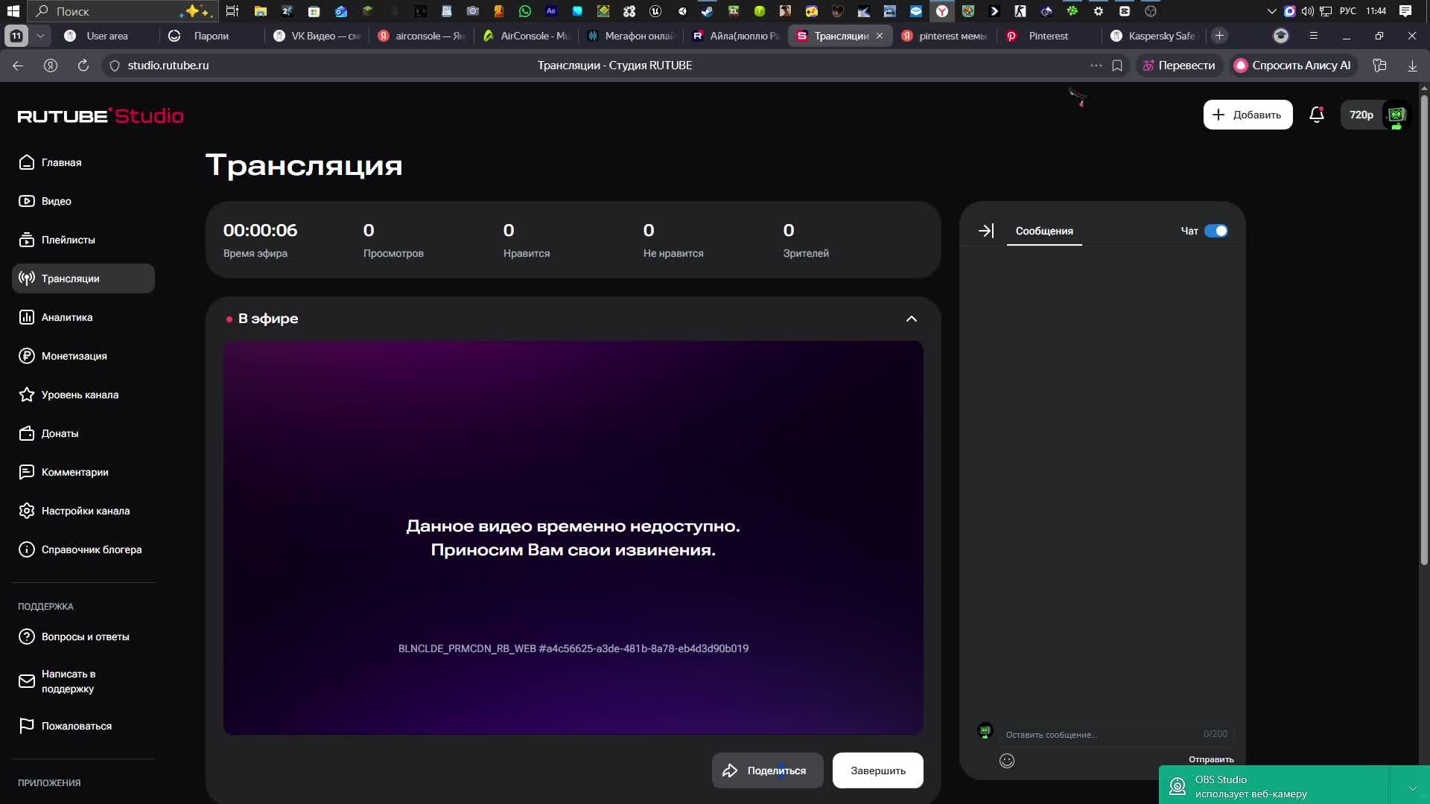The height and width of the screenshot is (804, 1430).
Task: Expand the tab group dropdown arrow
Action: (x=40, y=36)
